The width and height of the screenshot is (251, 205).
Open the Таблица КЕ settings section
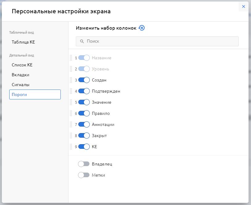click(23, 42)
